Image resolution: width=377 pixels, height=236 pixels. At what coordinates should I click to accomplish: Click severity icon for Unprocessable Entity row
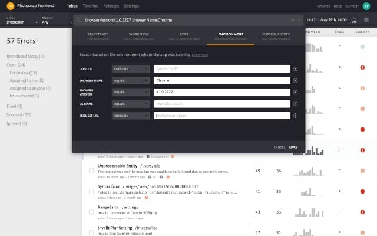tap(363, 171)
